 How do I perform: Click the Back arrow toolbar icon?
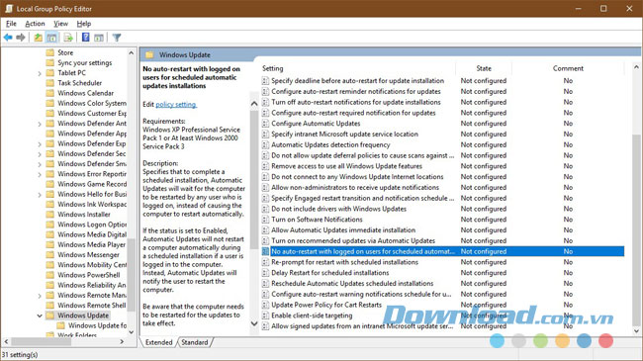click(x=8, y=38)
